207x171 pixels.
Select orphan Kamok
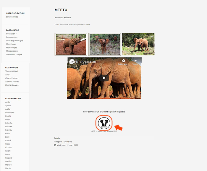8,140
